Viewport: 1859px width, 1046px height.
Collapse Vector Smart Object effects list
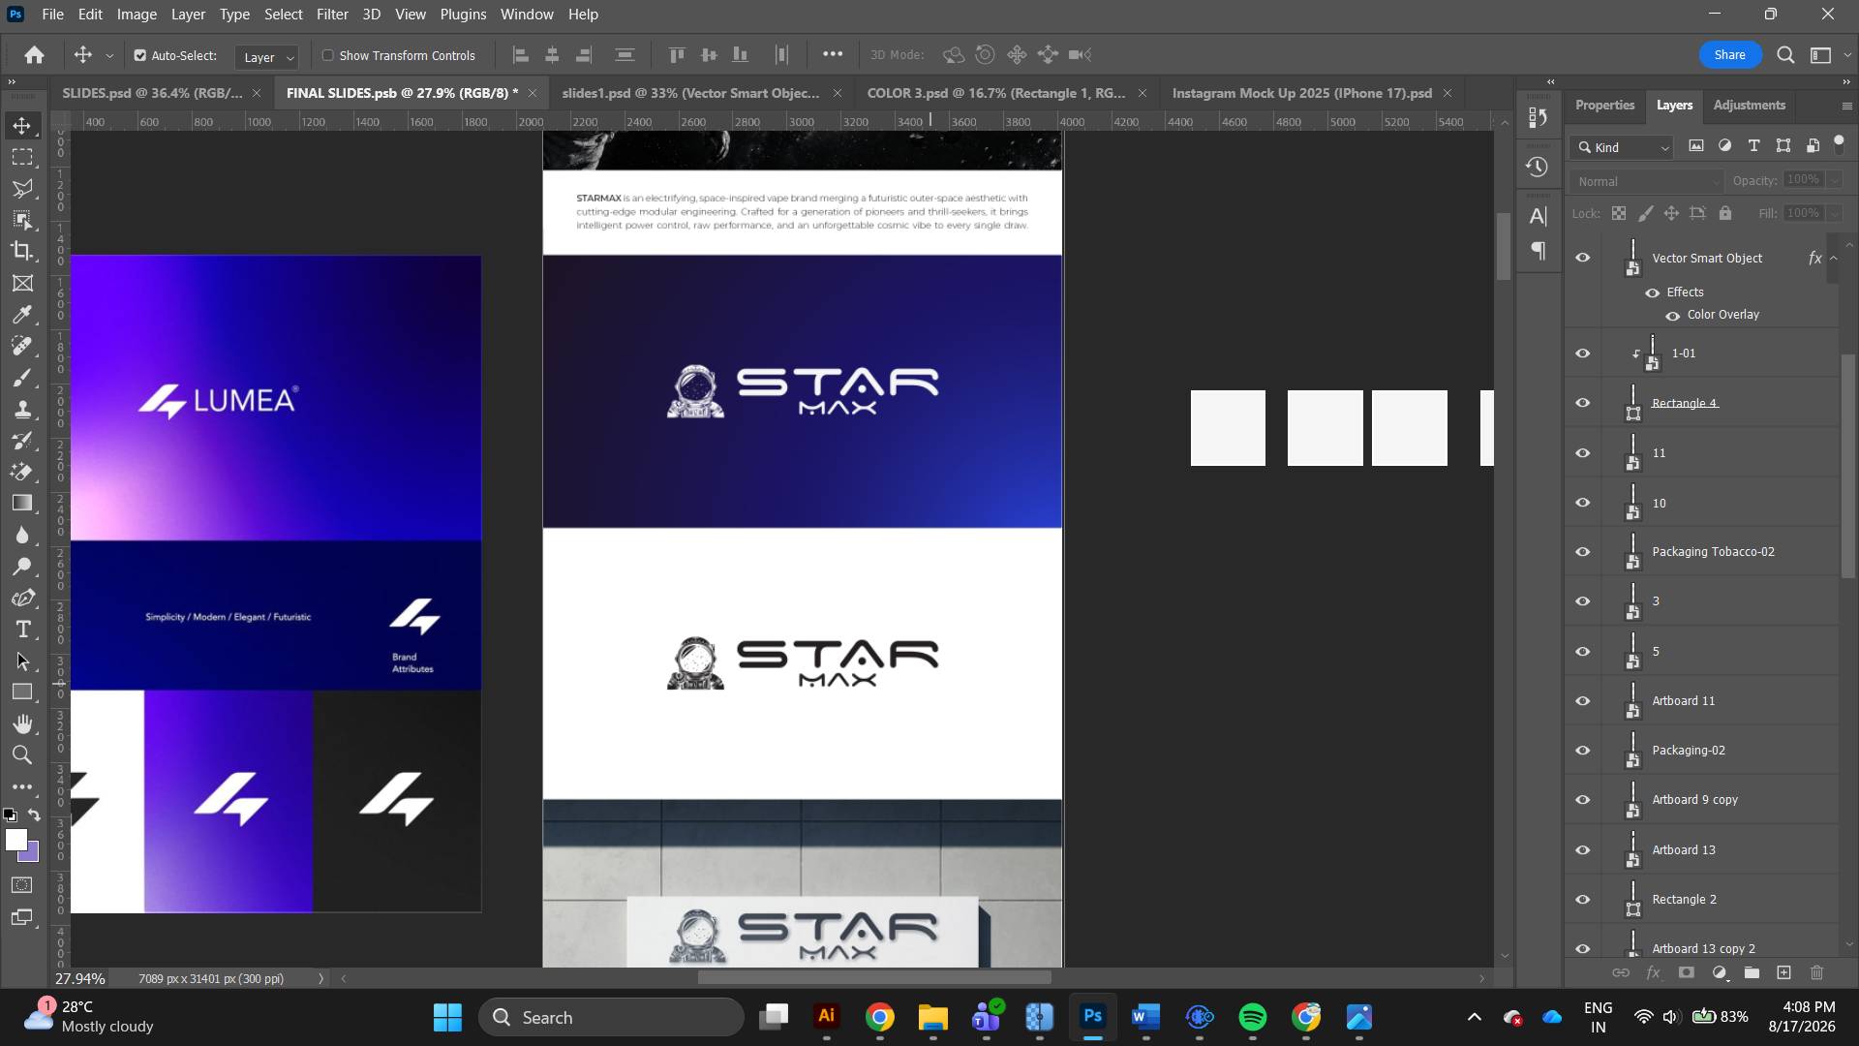[x=1833, y=258]
